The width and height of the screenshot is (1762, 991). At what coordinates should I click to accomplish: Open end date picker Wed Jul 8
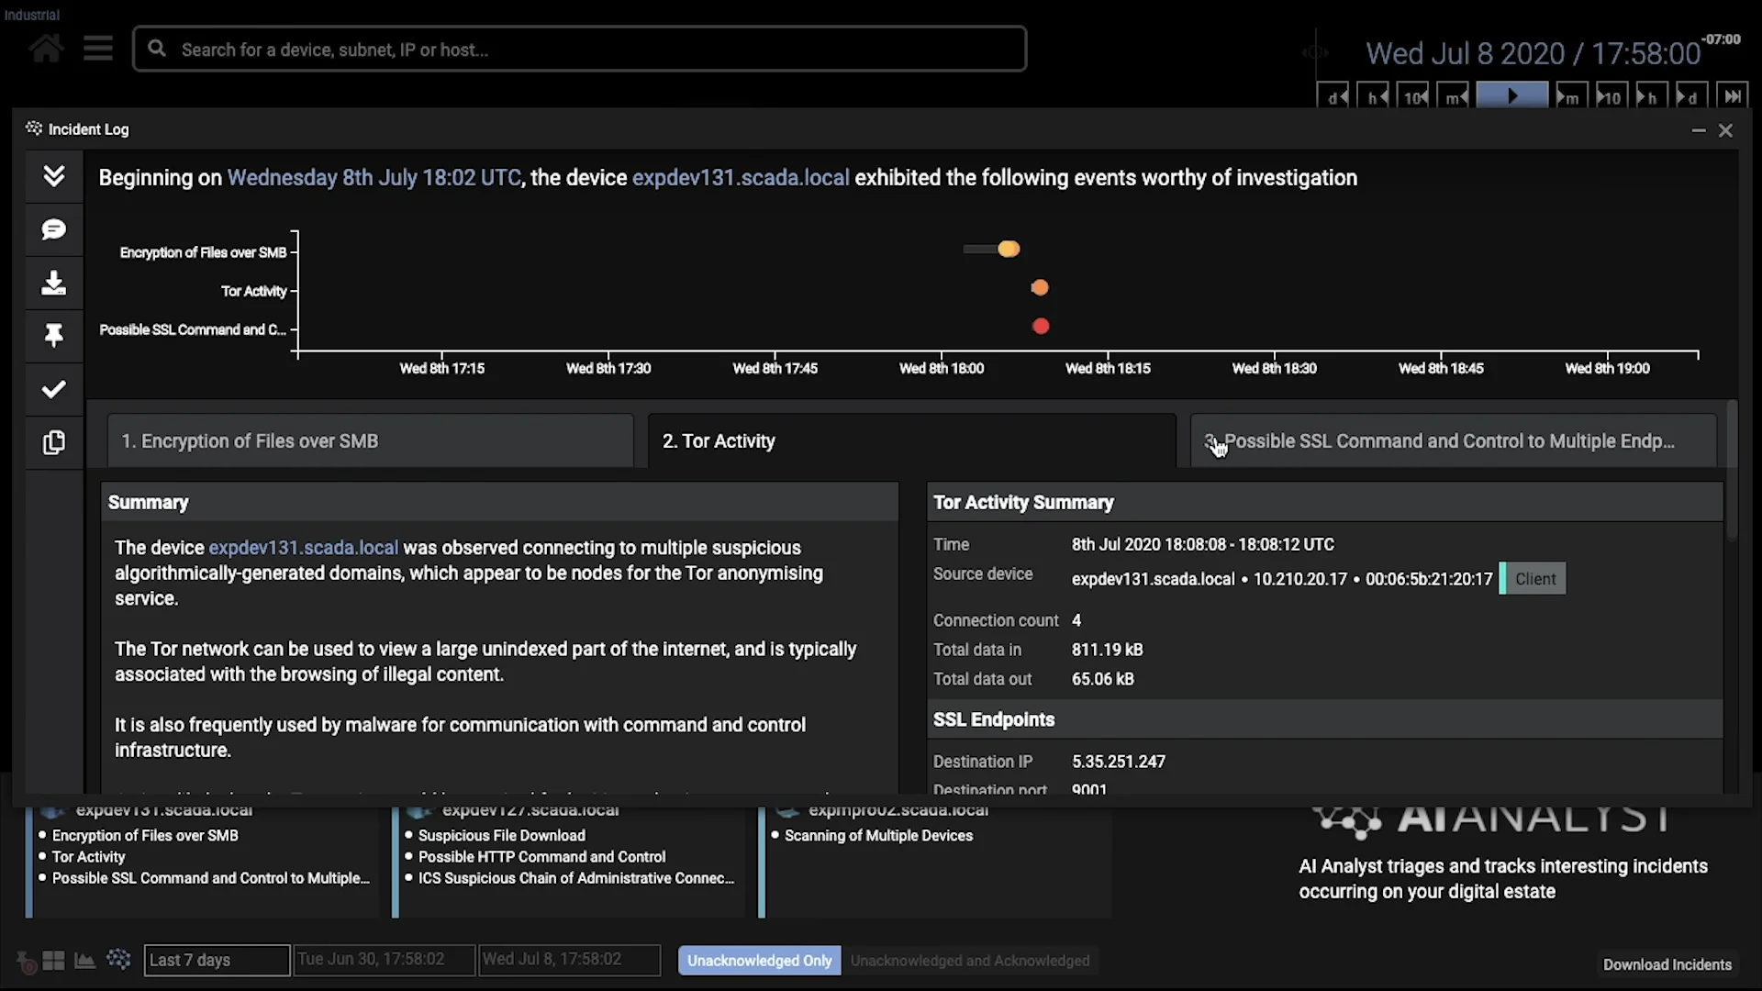click(569, 960)
